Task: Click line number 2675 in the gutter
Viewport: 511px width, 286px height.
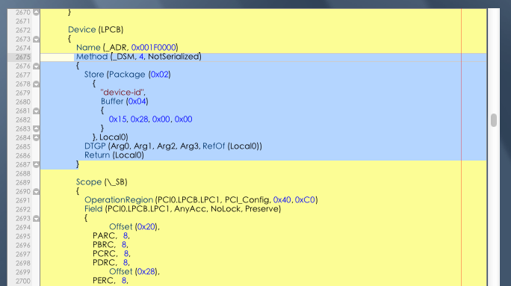Action: click(x=23, y=57)
